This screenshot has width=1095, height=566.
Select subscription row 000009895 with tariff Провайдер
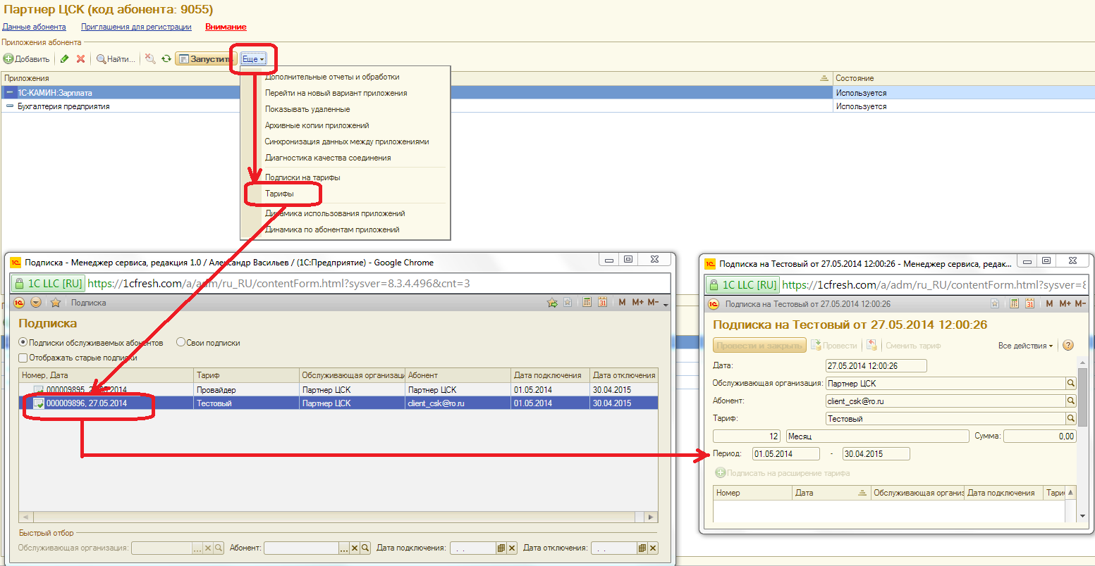tap(338, 389)
